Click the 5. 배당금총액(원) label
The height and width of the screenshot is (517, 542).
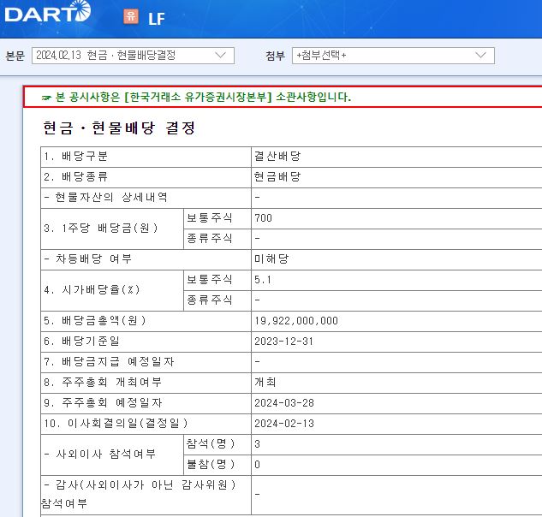coord(95,321)
